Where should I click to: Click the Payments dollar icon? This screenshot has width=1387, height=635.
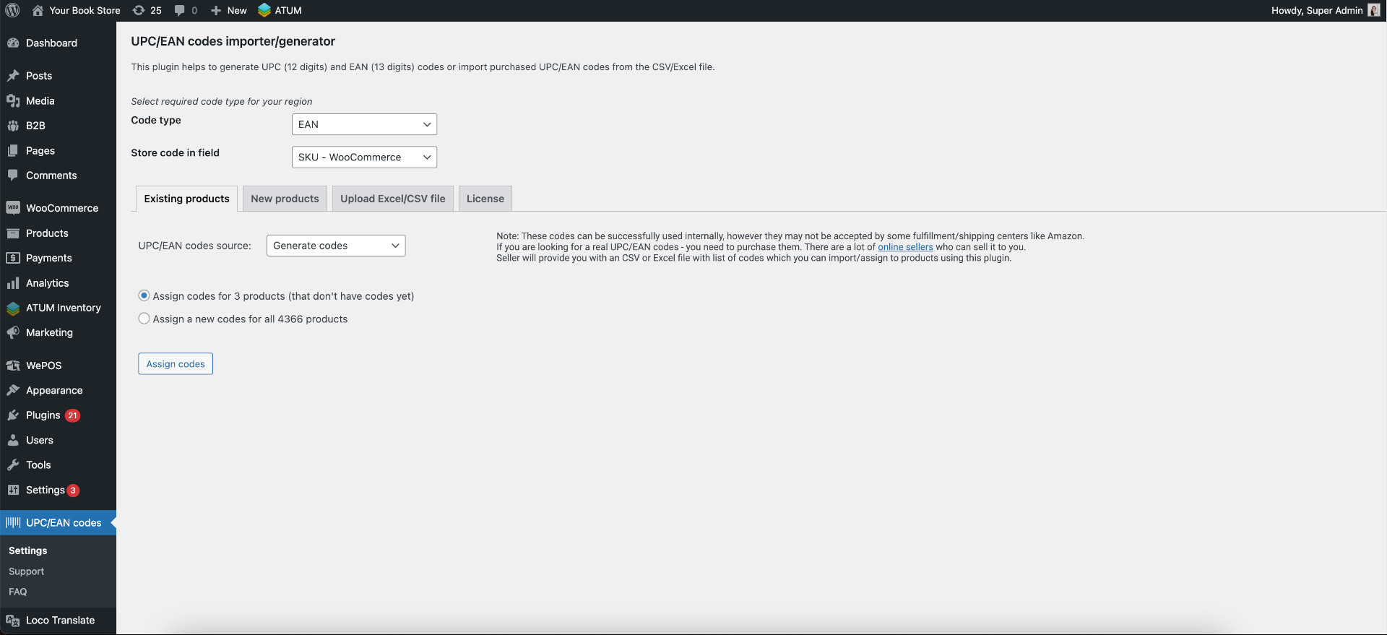pyautogui.click(x=13, y=258)
